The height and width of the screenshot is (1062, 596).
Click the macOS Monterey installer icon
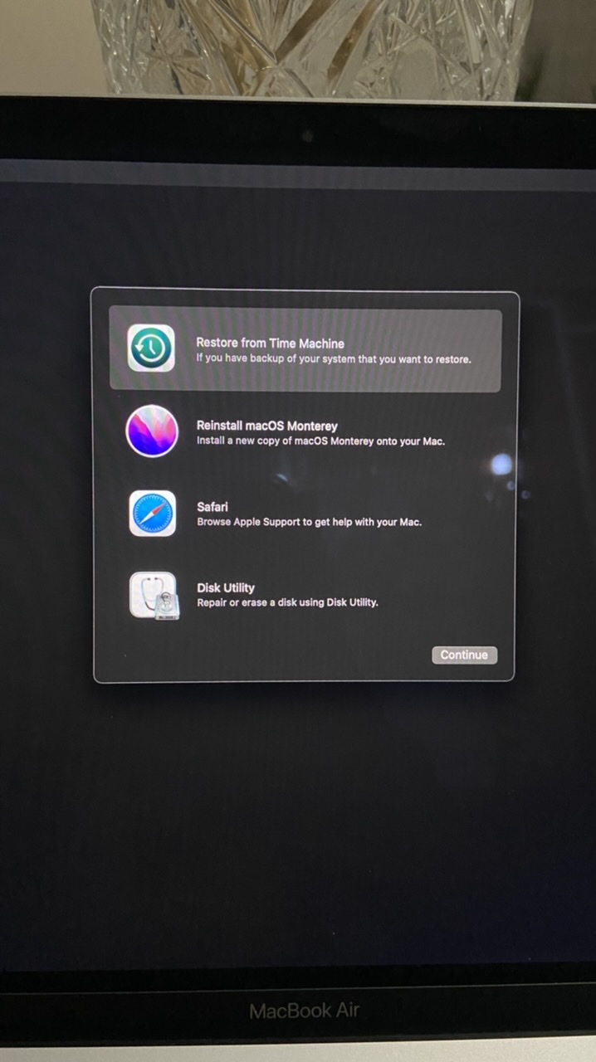pyautogui.click(x=152, y=431)
